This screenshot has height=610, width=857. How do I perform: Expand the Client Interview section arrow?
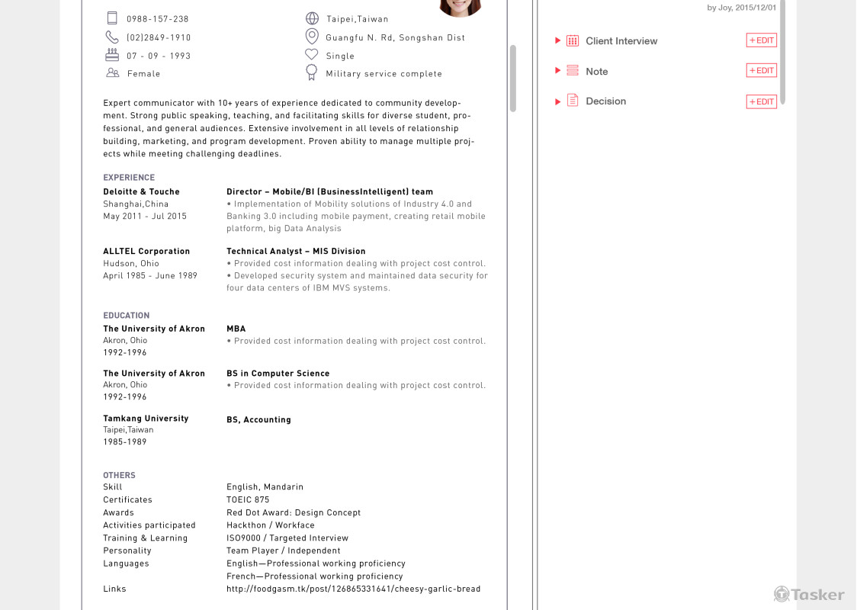[557, 40]
